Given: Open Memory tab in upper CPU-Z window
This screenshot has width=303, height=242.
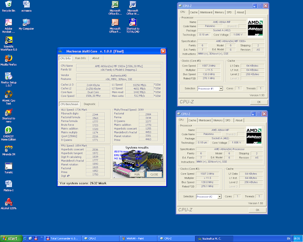Looking at the screenshot, I should [219, 12].
